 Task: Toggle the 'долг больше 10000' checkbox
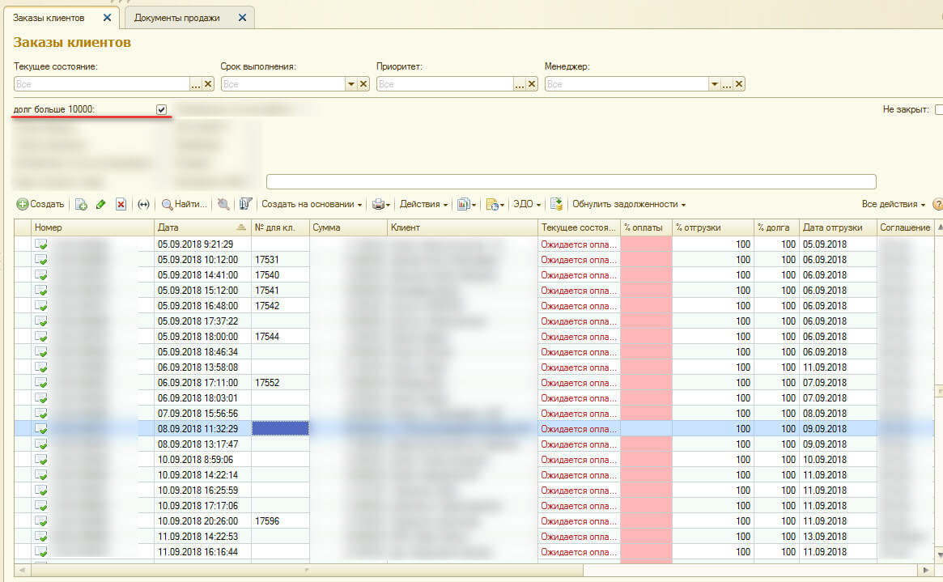click(162, 109)
